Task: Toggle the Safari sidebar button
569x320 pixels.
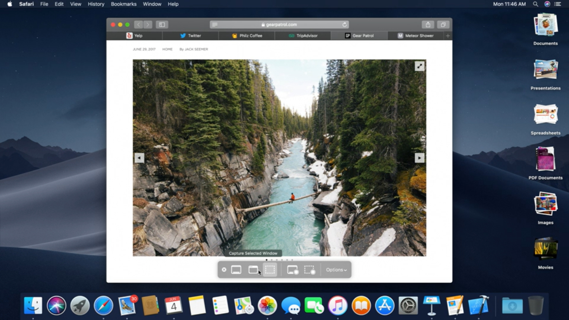Action: [x=162, y=25]
